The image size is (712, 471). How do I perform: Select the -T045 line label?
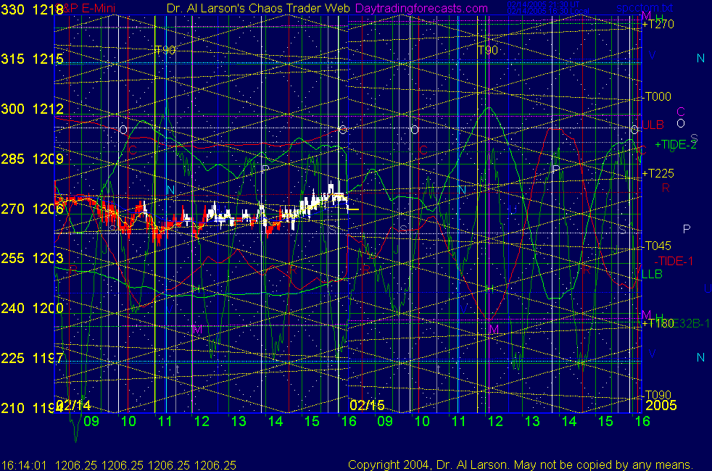click(x=657, y=246)
